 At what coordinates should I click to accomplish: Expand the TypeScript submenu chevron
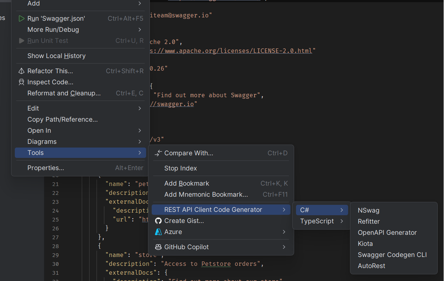point(342,221)
